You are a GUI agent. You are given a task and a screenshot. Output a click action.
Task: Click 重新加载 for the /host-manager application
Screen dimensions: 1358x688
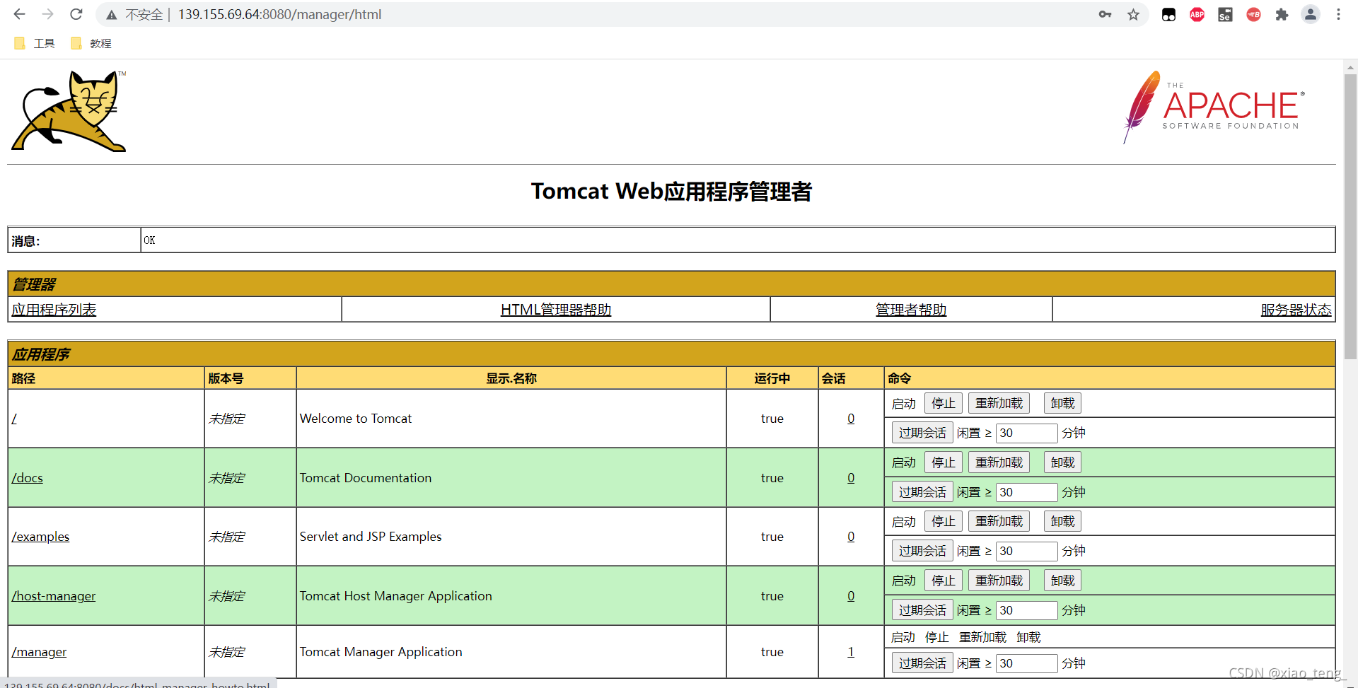[999, 581]
